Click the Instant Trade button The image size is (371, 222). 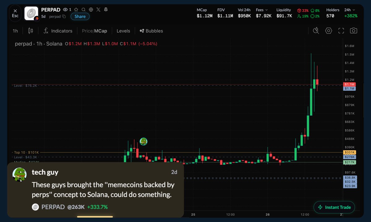pyautogui.click(x=334, y=207)
